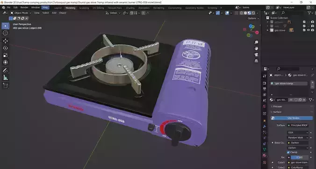This screenshot has height=169, width=316.
Task: Switch perspective/orthographic with grid icon
Action: click(x=256, y=61)
